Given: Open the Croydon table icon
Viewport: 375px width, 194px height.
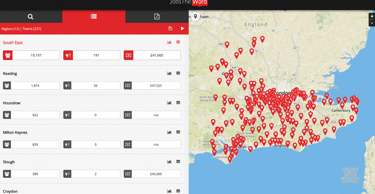Looking at the screenshot, I should point(178,191).
